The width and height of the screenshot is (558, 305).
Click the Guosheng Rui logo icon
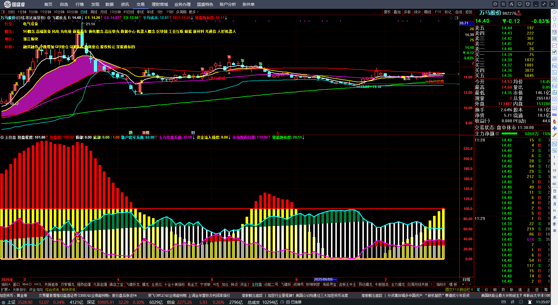pyautogui.click(x=7, y=4)
